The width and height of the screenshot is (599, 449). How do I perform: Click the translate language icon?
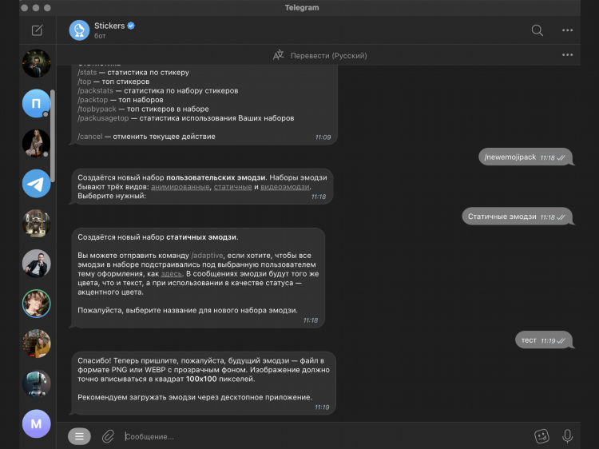279,55
